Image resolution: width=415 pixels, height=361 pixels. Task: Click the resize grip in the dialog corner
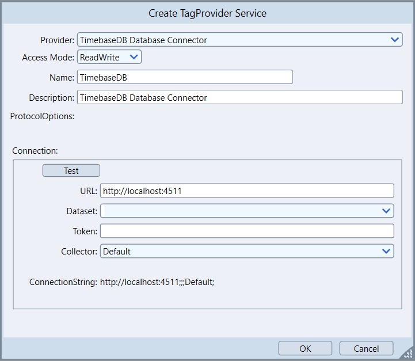pyautogui.click(x=409, y=355)
